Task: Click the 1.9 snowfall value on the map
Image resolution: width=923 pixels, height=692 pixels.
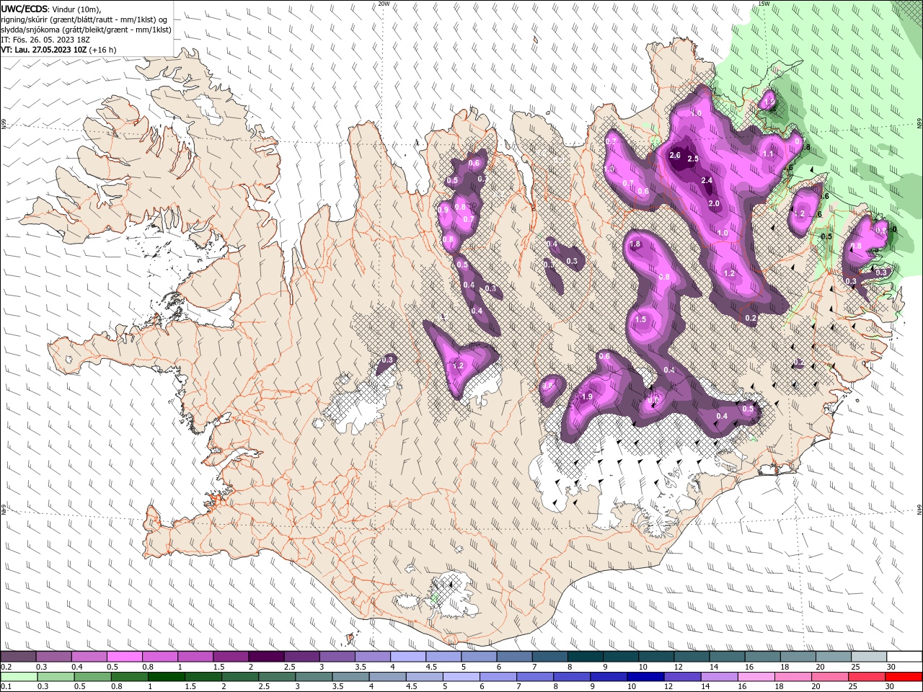Action: pos(587,396)
